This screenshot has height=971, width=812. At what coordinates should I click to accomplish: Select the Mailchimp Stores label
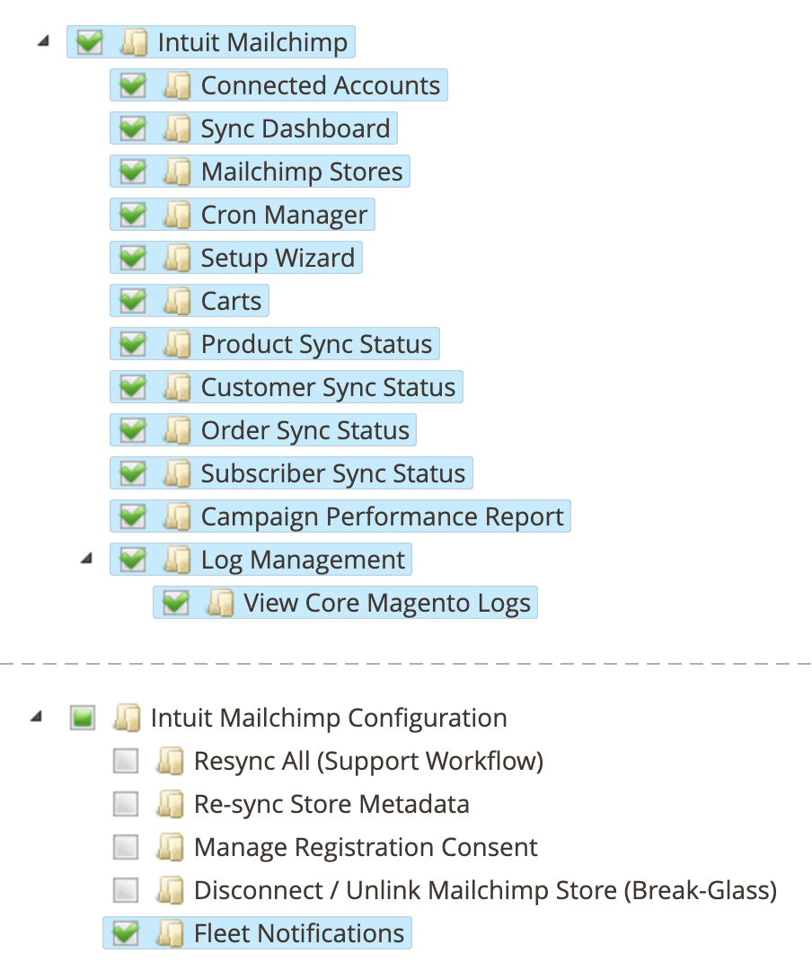point(302,172)
